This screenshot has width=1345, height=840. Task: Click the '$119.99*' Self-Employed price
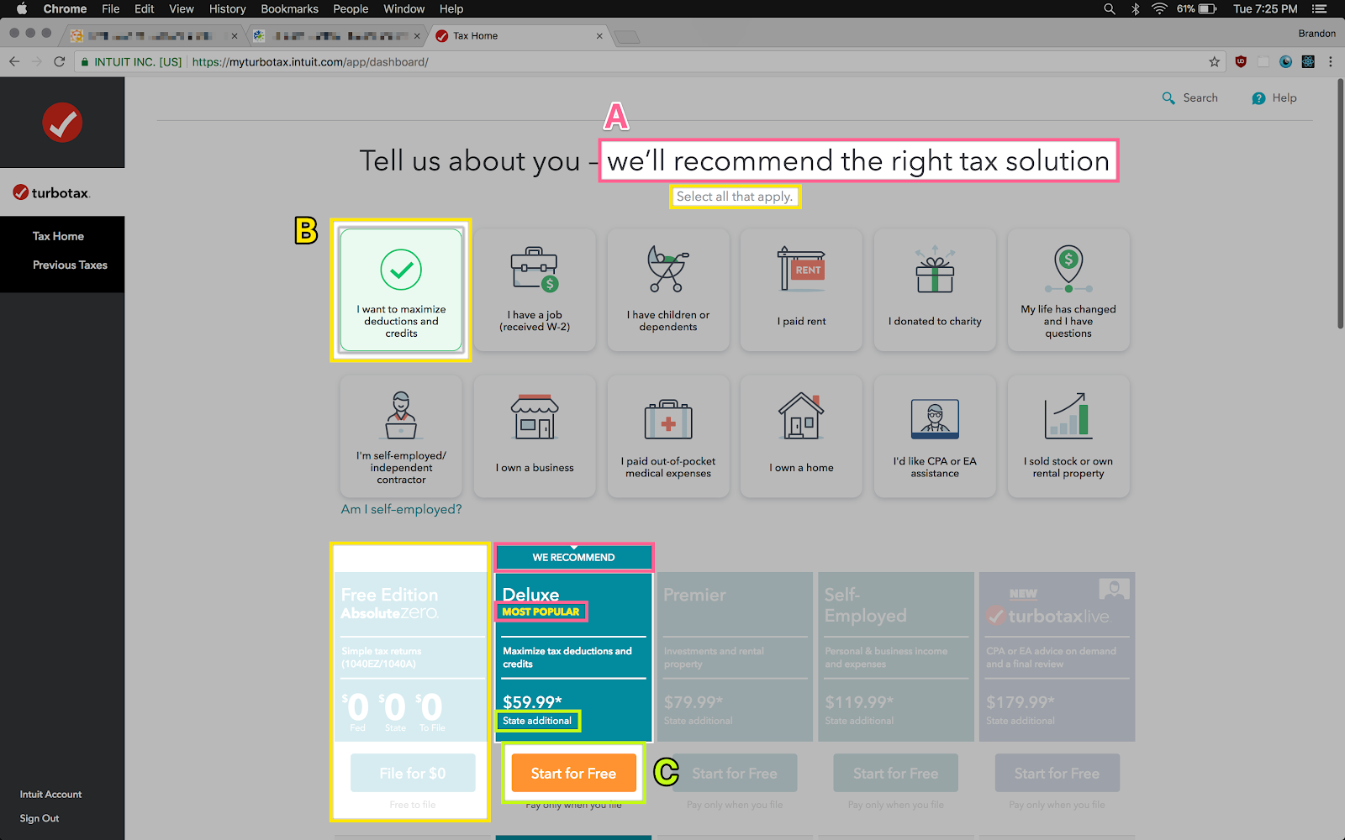point(859,702)
